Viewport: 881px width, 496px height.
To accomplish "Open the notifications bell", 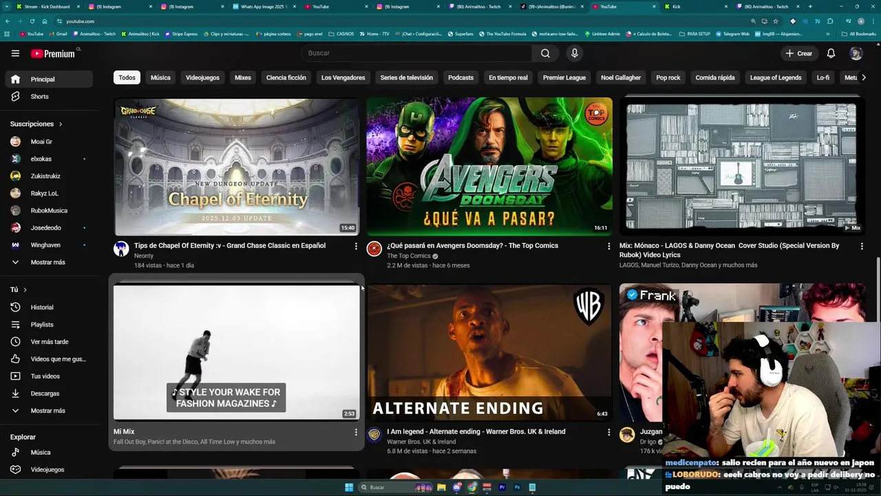I will click(831, 53).
